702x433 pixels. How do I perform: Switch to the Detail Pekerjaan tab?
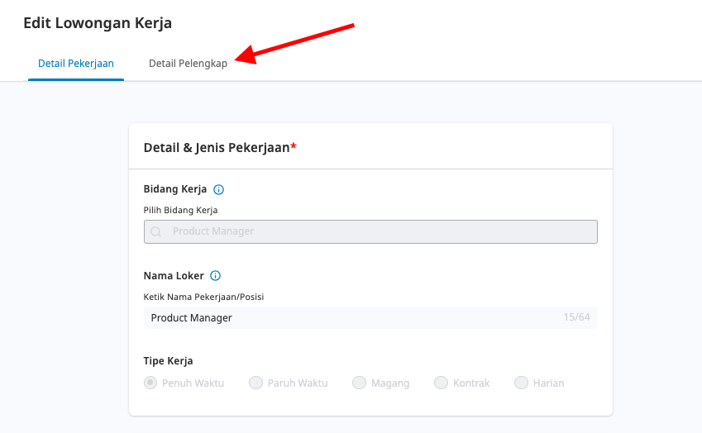[76, 64]
